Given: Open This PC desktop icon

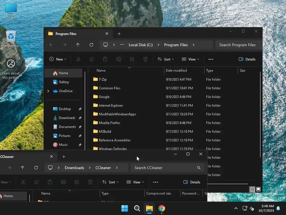Looking at the screenshot, I should click(11, 11).
